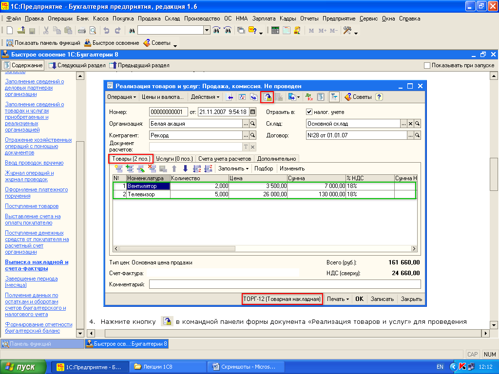Click the Paste clipboard icon

(x=68, y=30)
